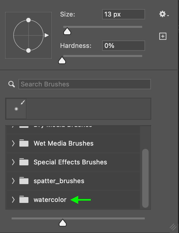Click the brush thumbnail size slider handle
The image size is (179, 233).
(x=63, y=222)
